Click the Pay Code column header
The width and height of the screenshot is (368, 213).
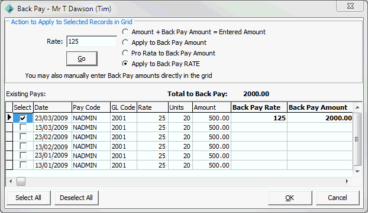pyautogui.click(x=91, y=107)
